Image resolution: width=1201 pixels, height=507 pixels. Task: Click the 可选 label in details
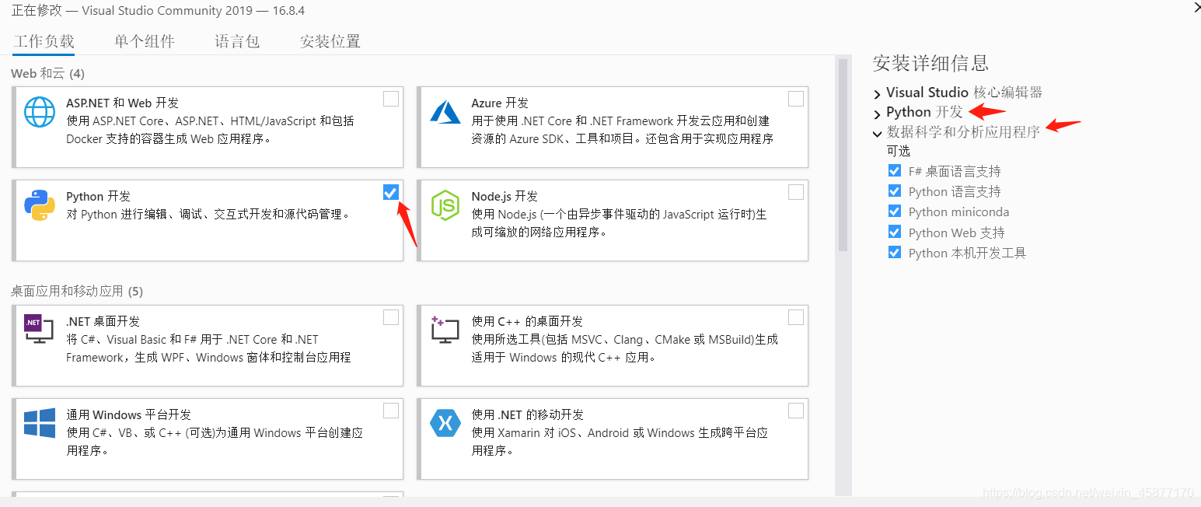tap(899, 151)
